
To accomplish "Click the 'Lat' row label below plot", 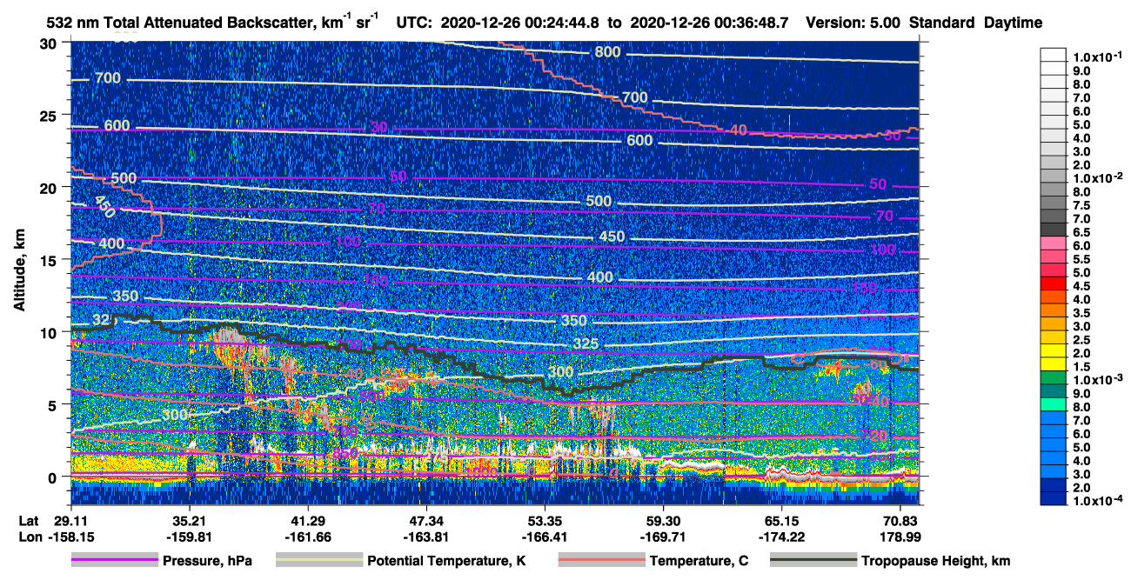I will click(30, 520).
